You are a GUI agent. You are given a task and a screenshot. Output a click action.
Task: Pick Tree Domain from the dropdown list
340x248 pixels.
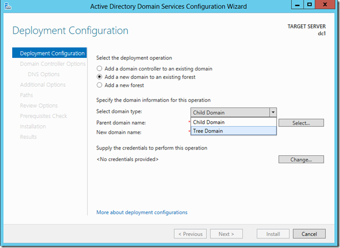coord(233,131)
